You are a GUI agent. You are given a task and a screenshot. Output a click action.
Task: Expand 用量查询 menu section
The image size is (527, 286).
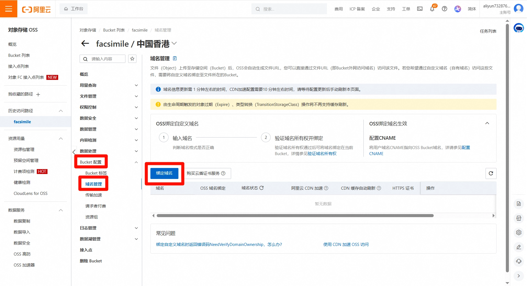pyautogui.click(x=136, y=85)
